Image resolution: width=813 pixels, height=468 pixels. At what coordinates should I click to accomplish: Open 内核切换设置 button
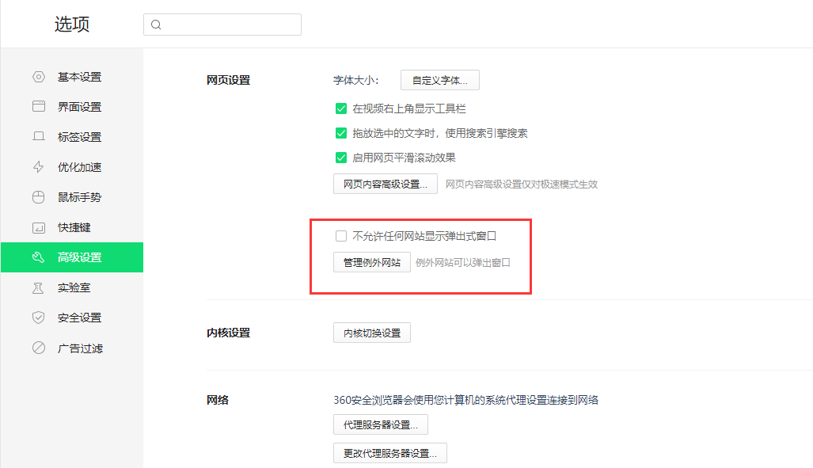coord(372,333)
